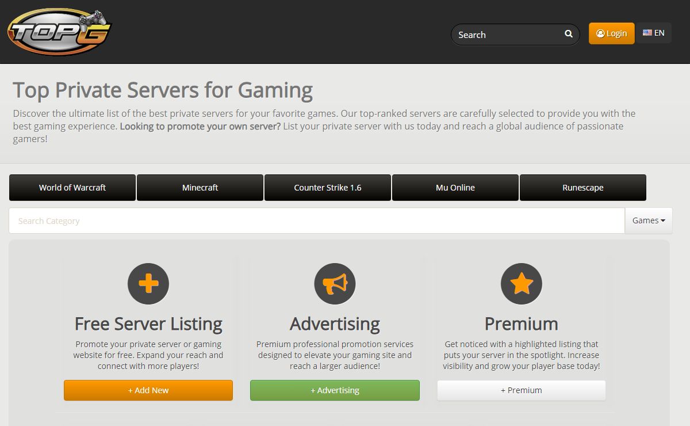Click the Advertising megaphone icon
The height and width of the screenshot is (426, 690).
click(x=335, y=284)
